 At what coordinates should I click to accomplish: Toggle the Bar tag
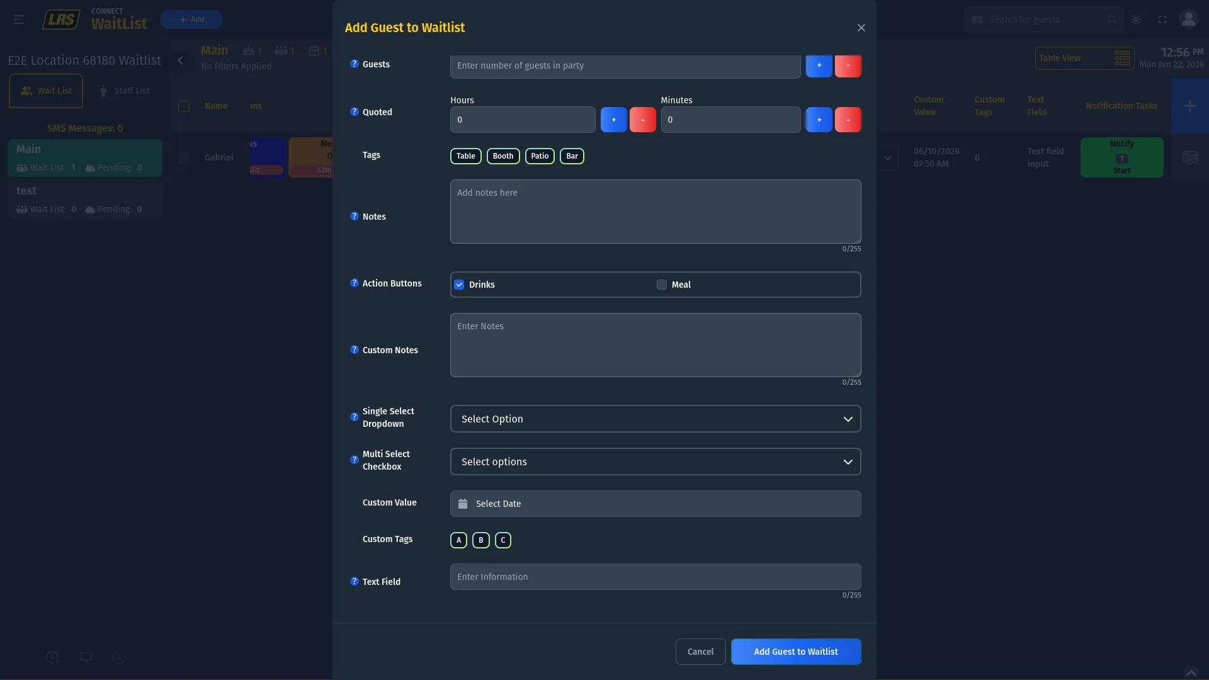pyautogui.click(x=572, y=156)
